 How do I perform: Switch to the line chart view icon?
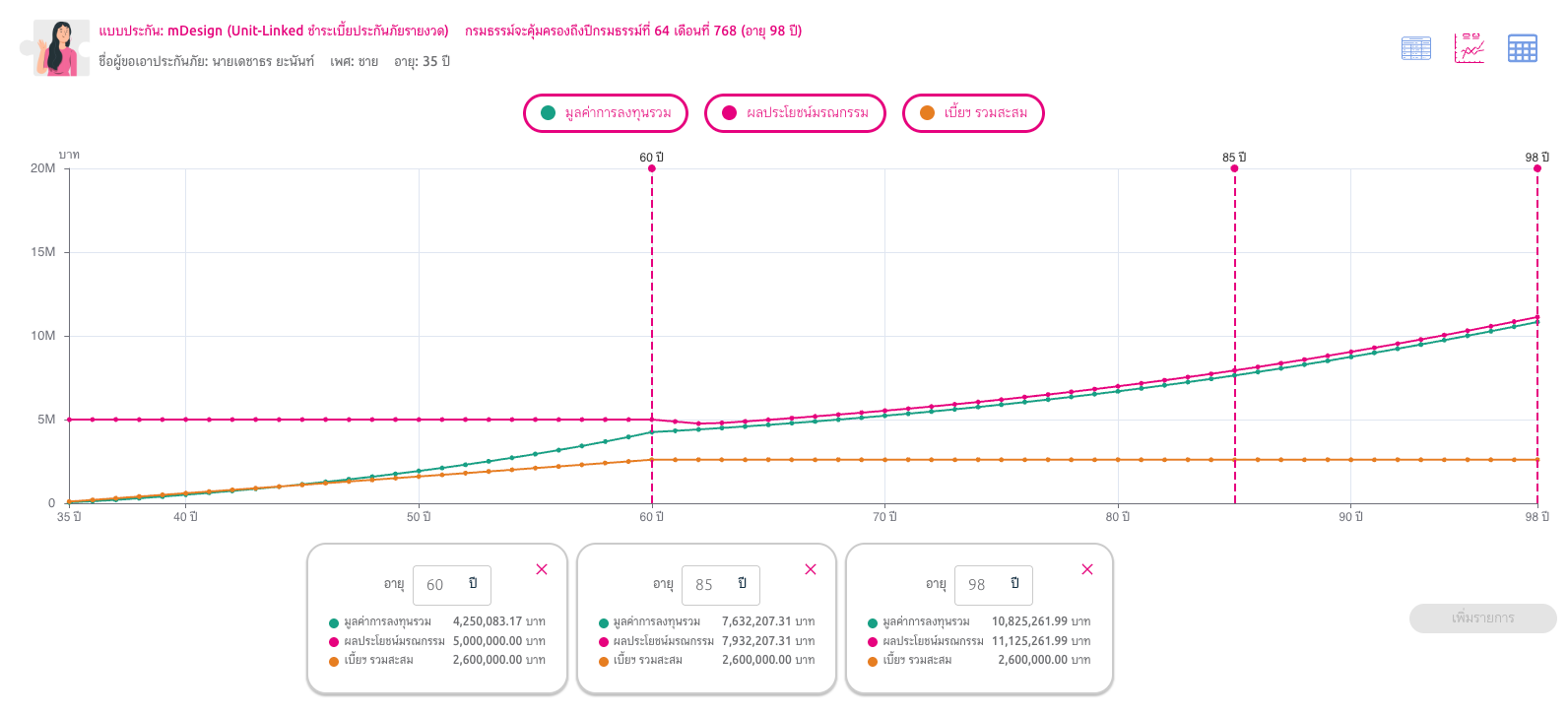1469,47
